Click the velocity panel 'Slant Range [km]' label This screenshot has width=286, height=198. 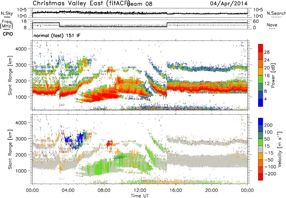[x=10, y=149]
